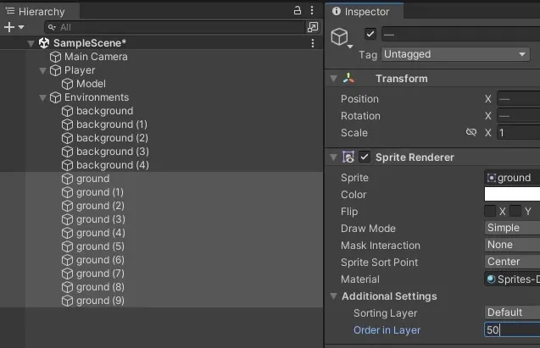540x348 pixels.
Task: Click the Scale X value field
Action: pos(519,133)
